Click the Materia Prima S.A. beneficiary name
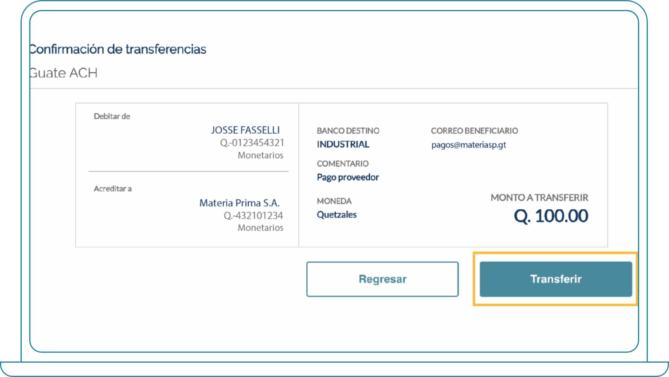669x377 pixels. point(239,203)
